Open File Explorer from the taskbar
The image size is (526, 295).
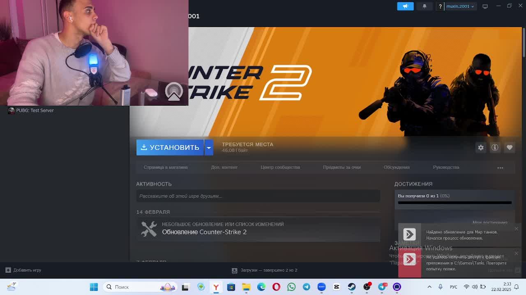[x=246, y=287]
